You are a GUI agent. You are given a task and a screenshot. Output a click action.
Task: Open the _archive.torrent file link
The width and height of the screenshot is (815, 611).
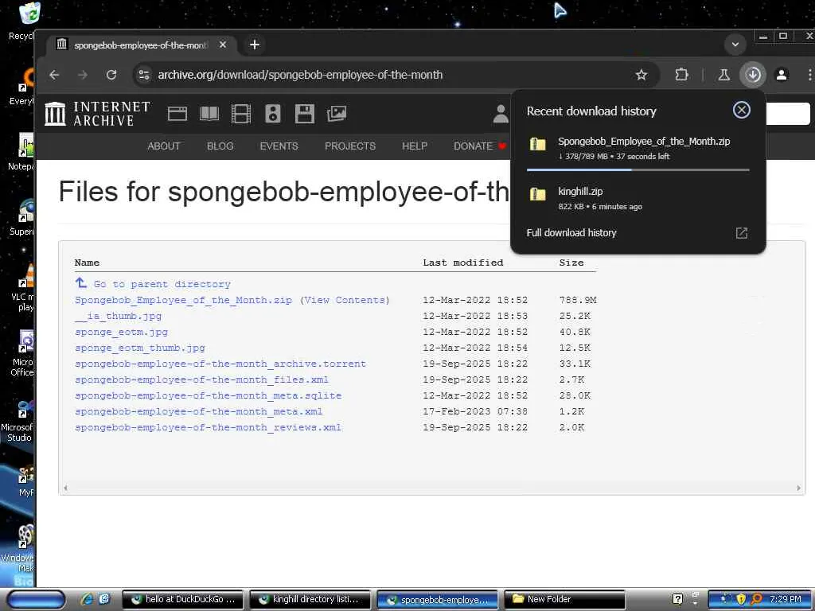(x=220, y=364)
